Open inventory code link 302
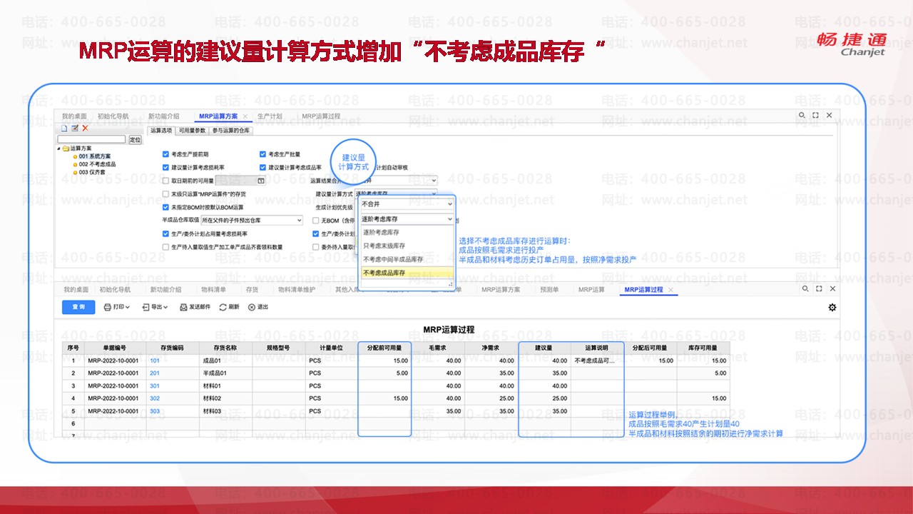Image resolution: width=913 pixels, height=514 pixels. click(x=155, y=398)
